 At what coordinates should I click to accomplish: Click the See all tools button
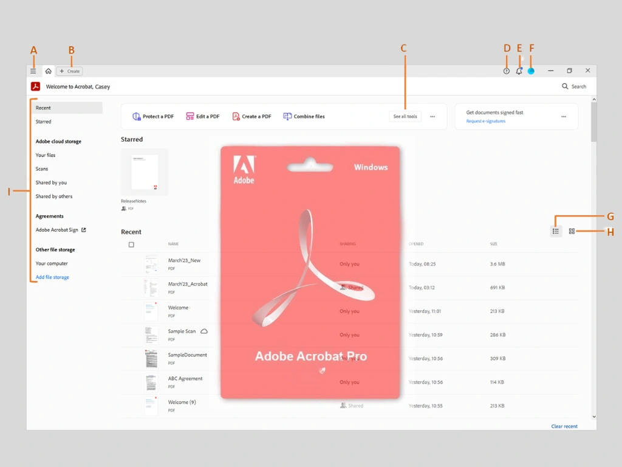pyautogui.click(x=405, y=116)
